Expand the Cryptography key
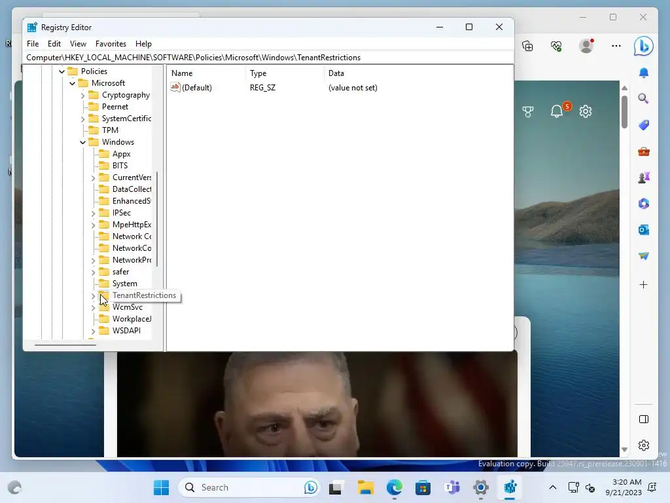The height and width of the screenshot is (503, 670). pyautogui.click(x=83, y=95)
